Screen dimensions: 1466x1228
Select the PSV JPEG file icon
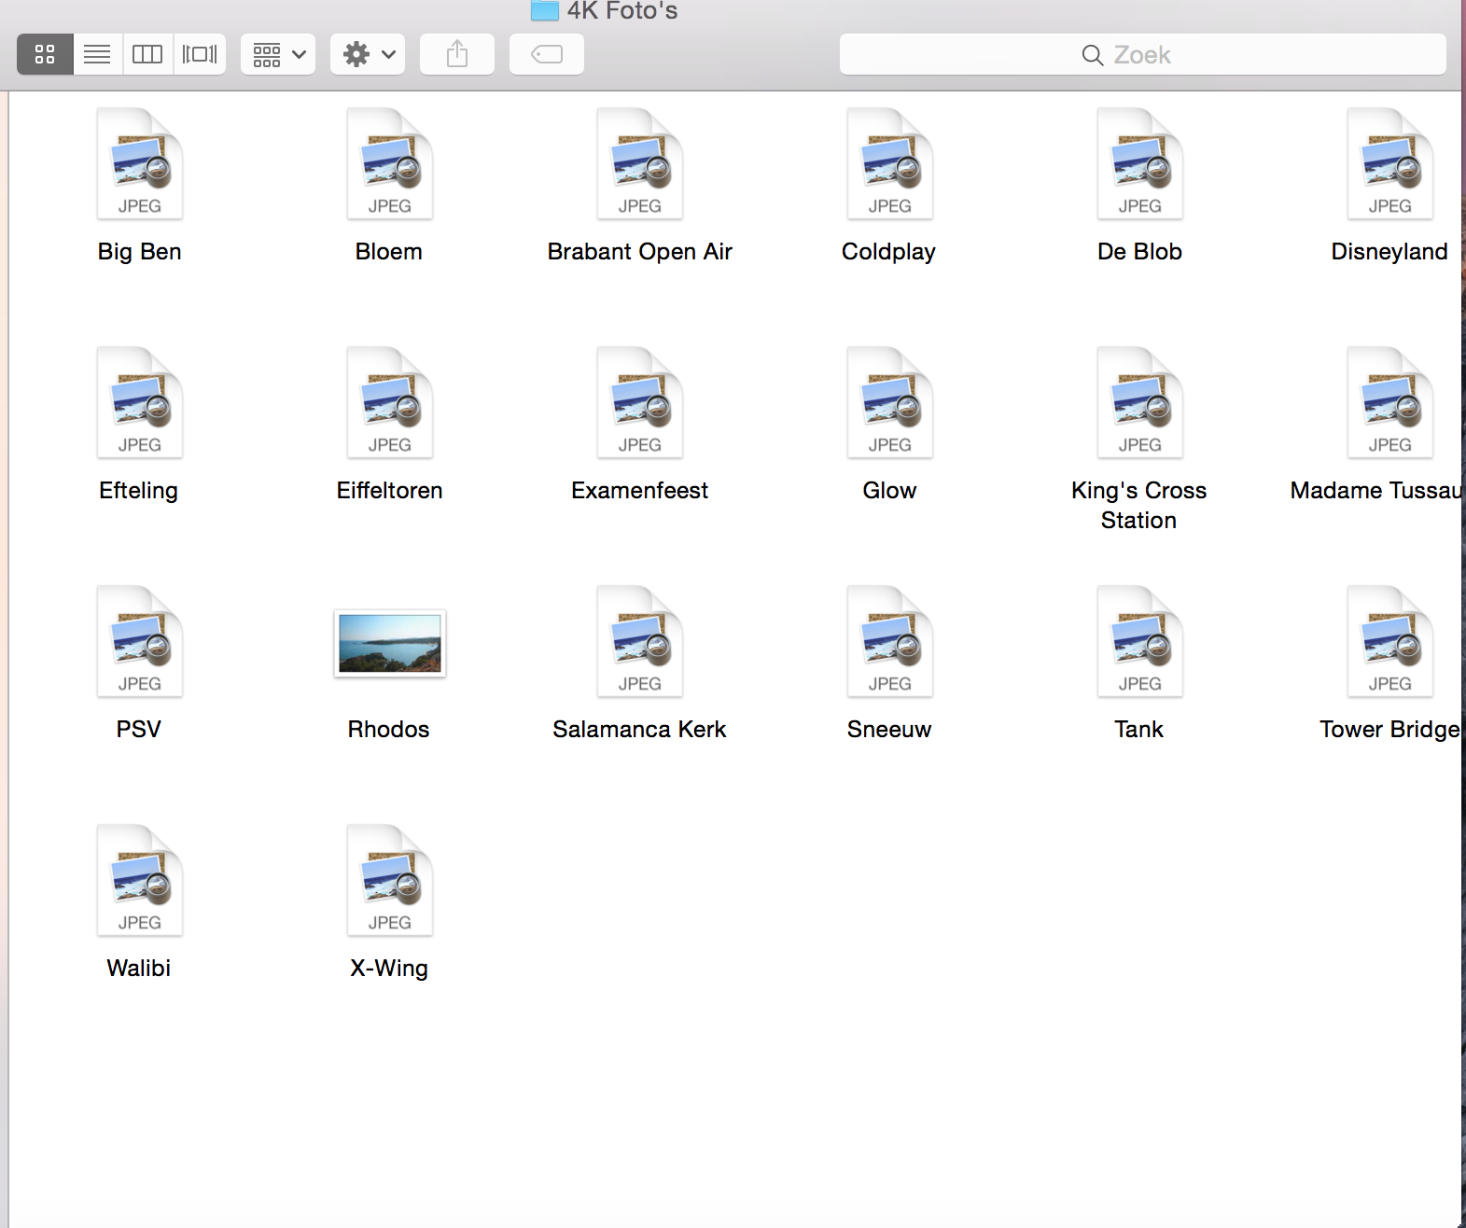140,641
